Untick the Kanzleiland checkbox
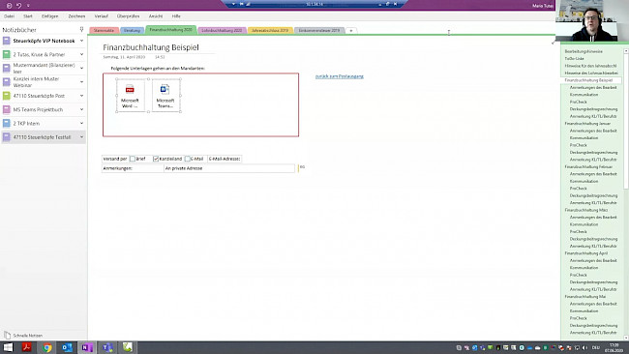The height and width of the screenshot is (354, 629). pyautogui.click(x=156, y=159)
